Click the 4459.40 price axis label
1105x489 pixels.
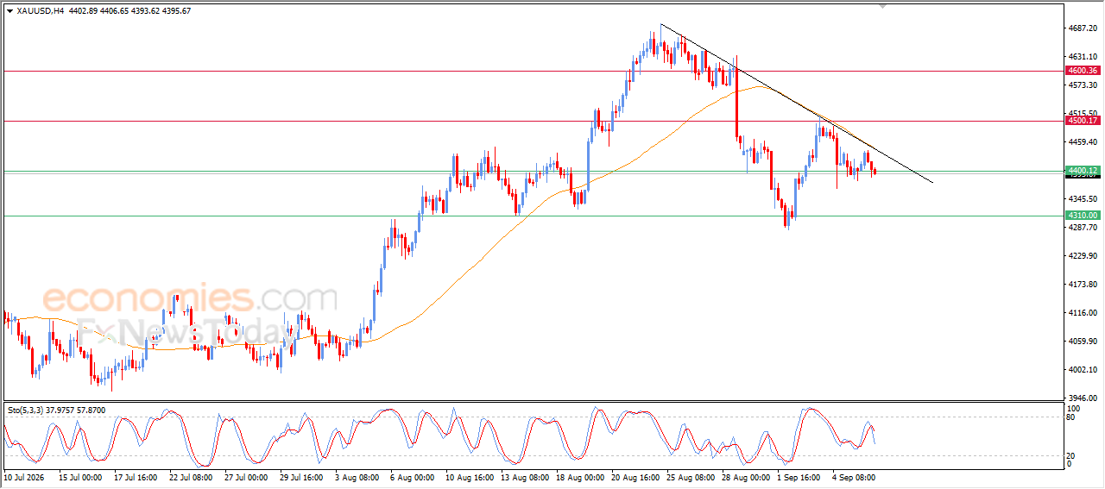point(1082,141)
